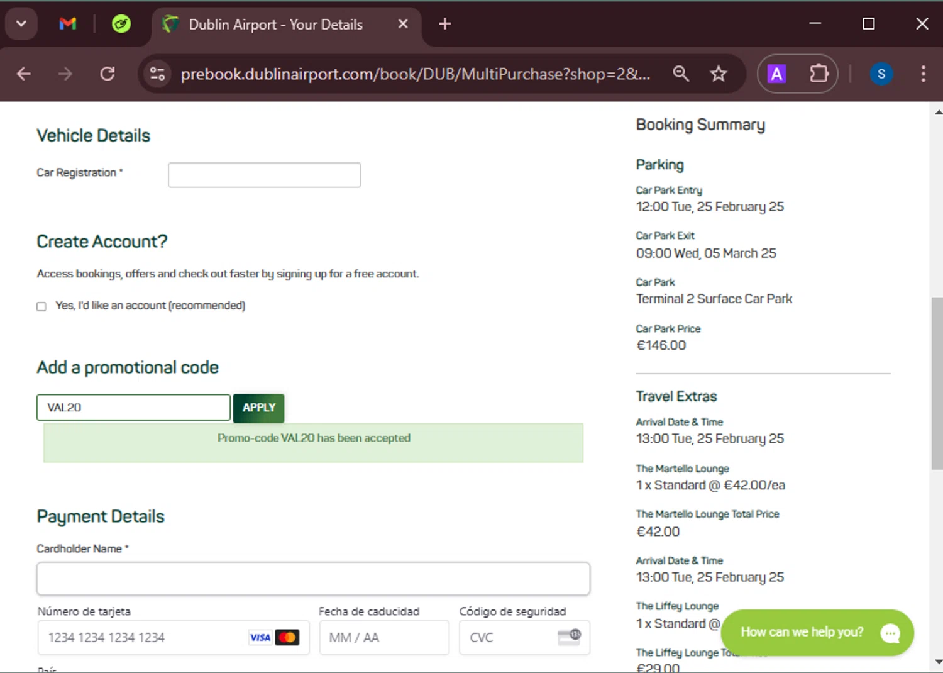Go forward to next page

click(x=65, y=74)
